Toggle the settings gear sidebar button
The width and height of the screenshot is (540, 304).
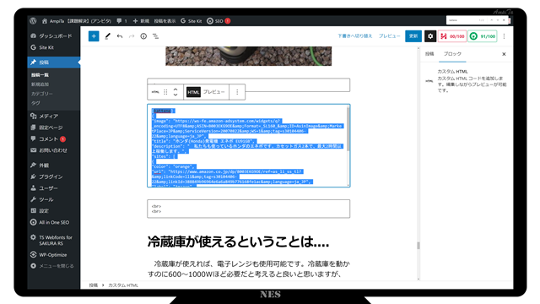[x=430, y=36]
